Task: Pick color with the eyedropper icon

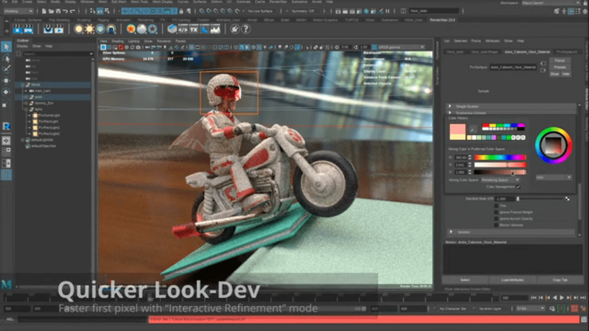Action: pyautogui.click(x=473, y=129)
